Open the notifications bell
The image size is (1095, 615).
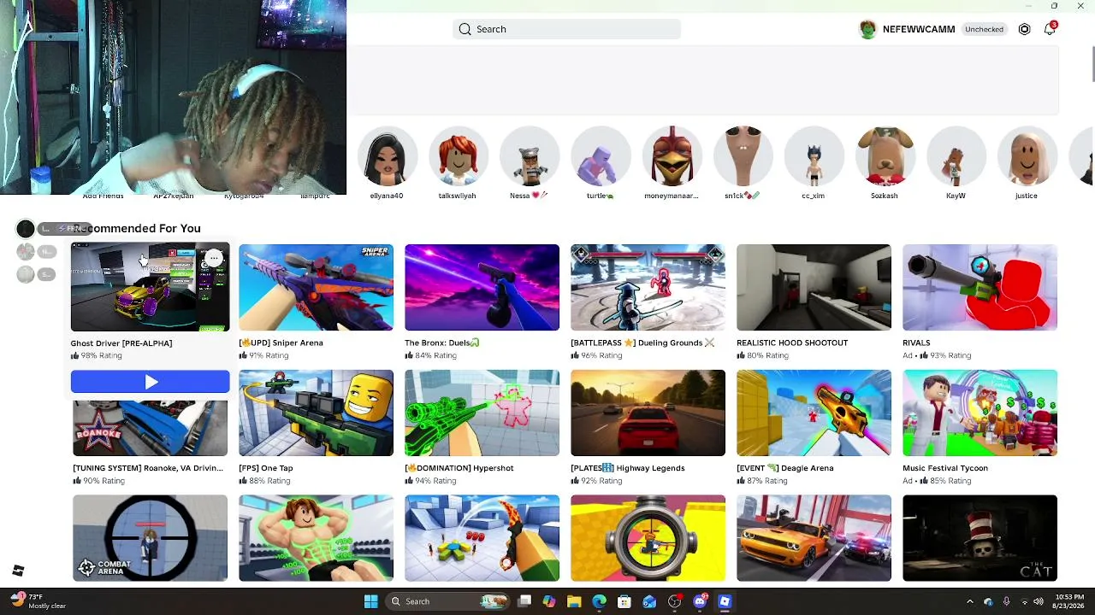click(1050, 29)
